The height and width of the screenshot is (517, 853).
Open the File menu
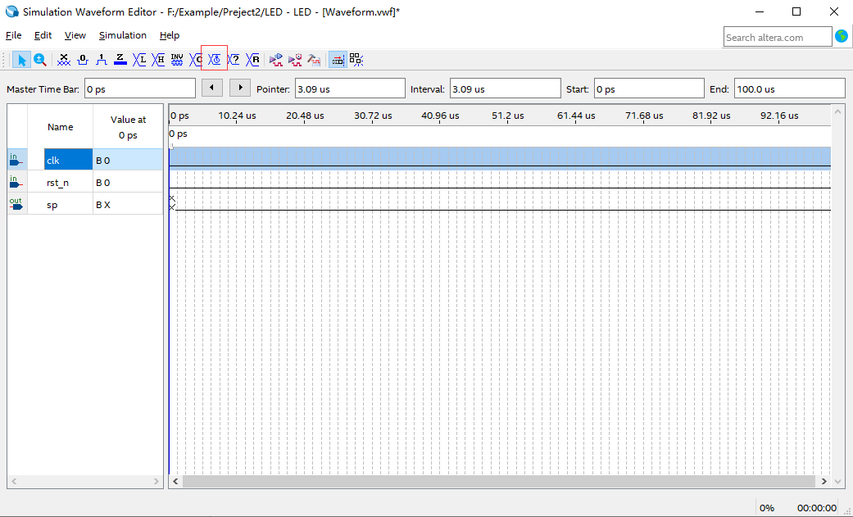tap(14, 35)
